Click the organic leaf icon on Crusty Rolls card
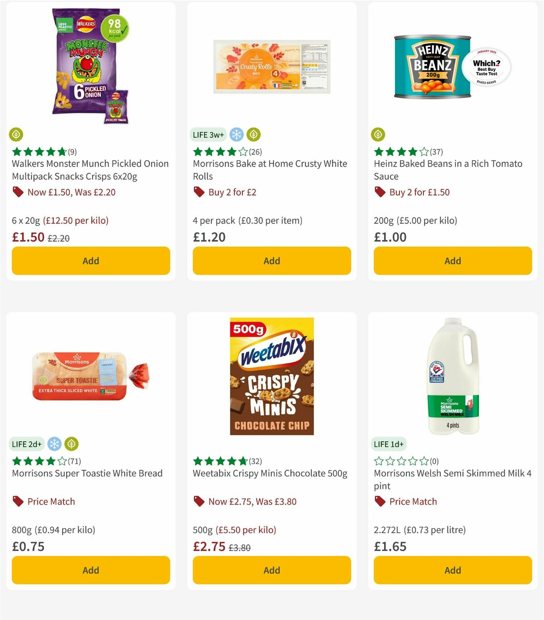This screenshot has width=544, height=620. (254, 134)
